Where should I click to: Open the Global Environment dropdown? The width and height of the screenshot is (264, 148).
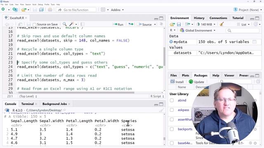198,30
